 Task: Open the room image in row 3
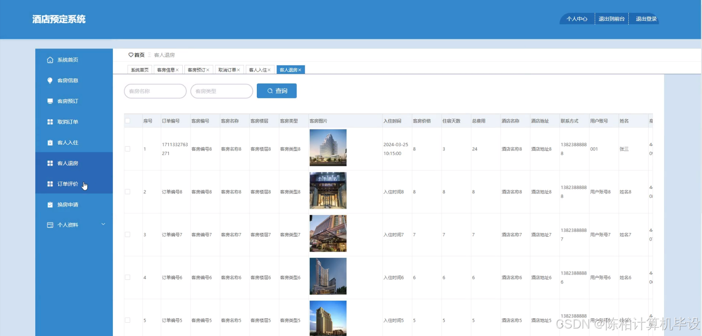pyautogui.click(x=328, y=233)
